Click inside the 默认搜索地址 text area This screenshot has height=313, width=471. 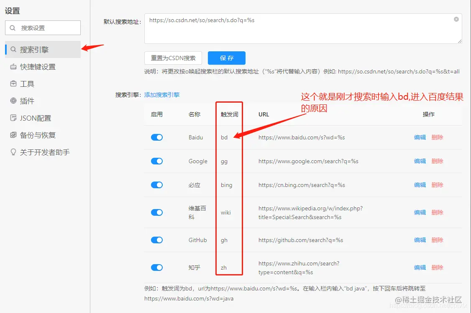pos(303,28)
